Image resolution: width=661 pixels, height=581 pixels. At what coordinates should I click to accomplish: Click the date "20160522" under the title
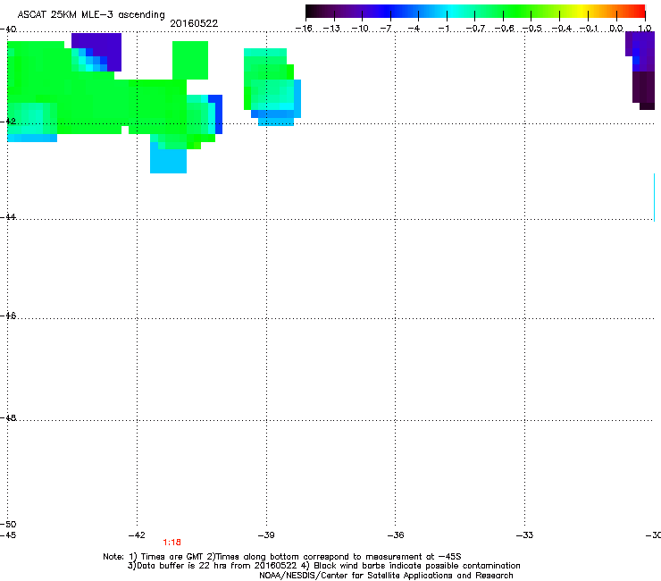(194, 23)
